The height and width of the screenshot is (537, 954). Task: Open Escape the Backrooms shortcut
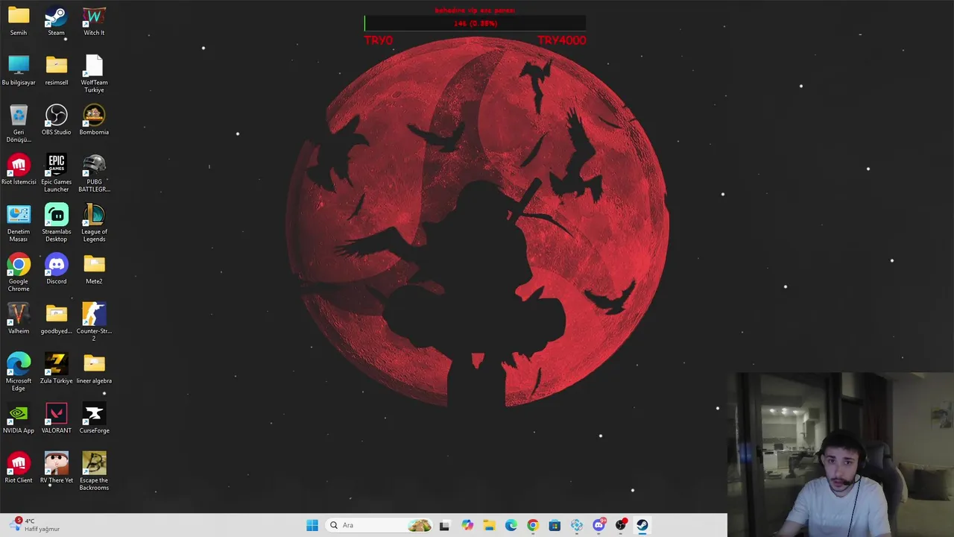point(94,471)
